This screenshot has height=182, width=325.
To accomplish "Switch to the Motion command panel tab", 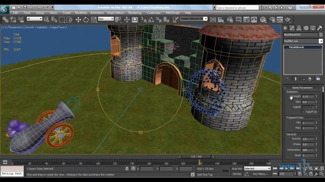I will click(x=306, y=28).
